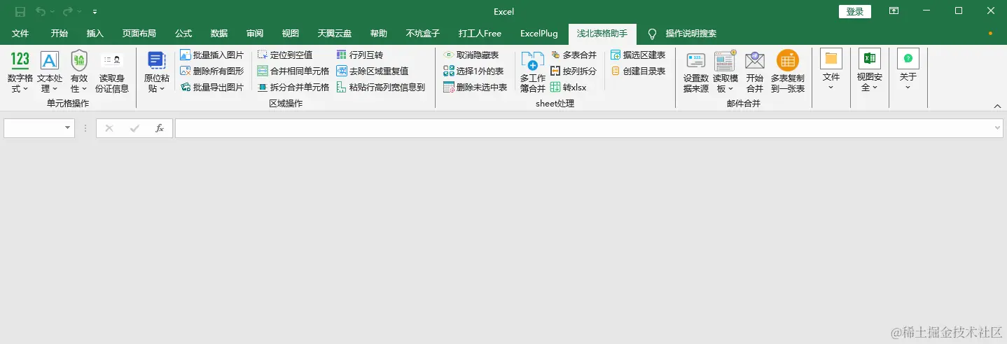Viewport: 1007px width, 344px height.
Task: Switch to the ExcelPlug tab
Action: tap(539, 34)
